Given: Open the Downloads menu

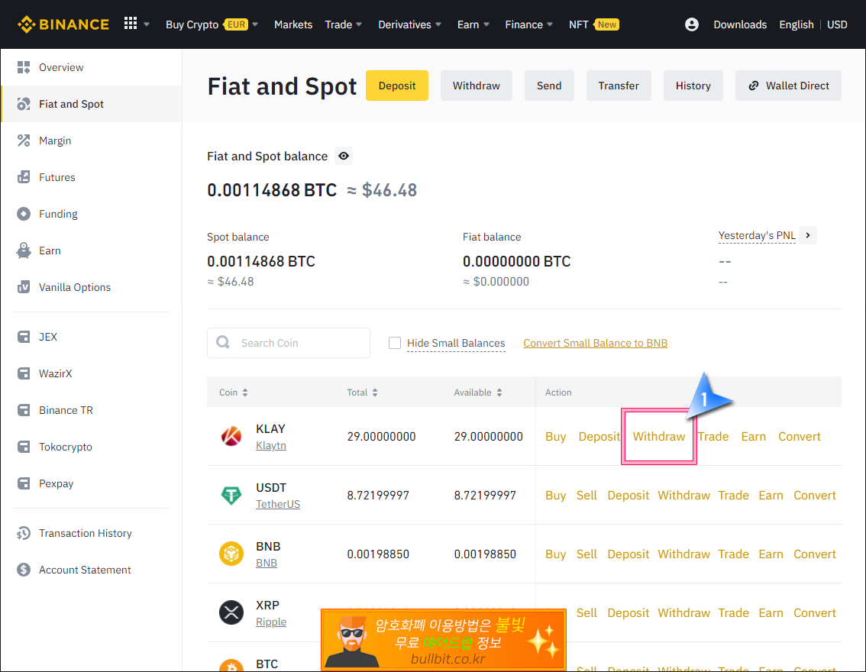Looking at the screenshot, I should pos(740,24).
